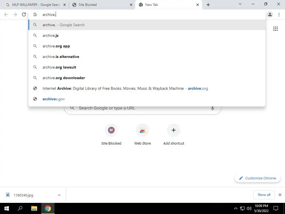Open the Site Blocked shortcut
Screen dimensions: 285x214
(111, 135)
